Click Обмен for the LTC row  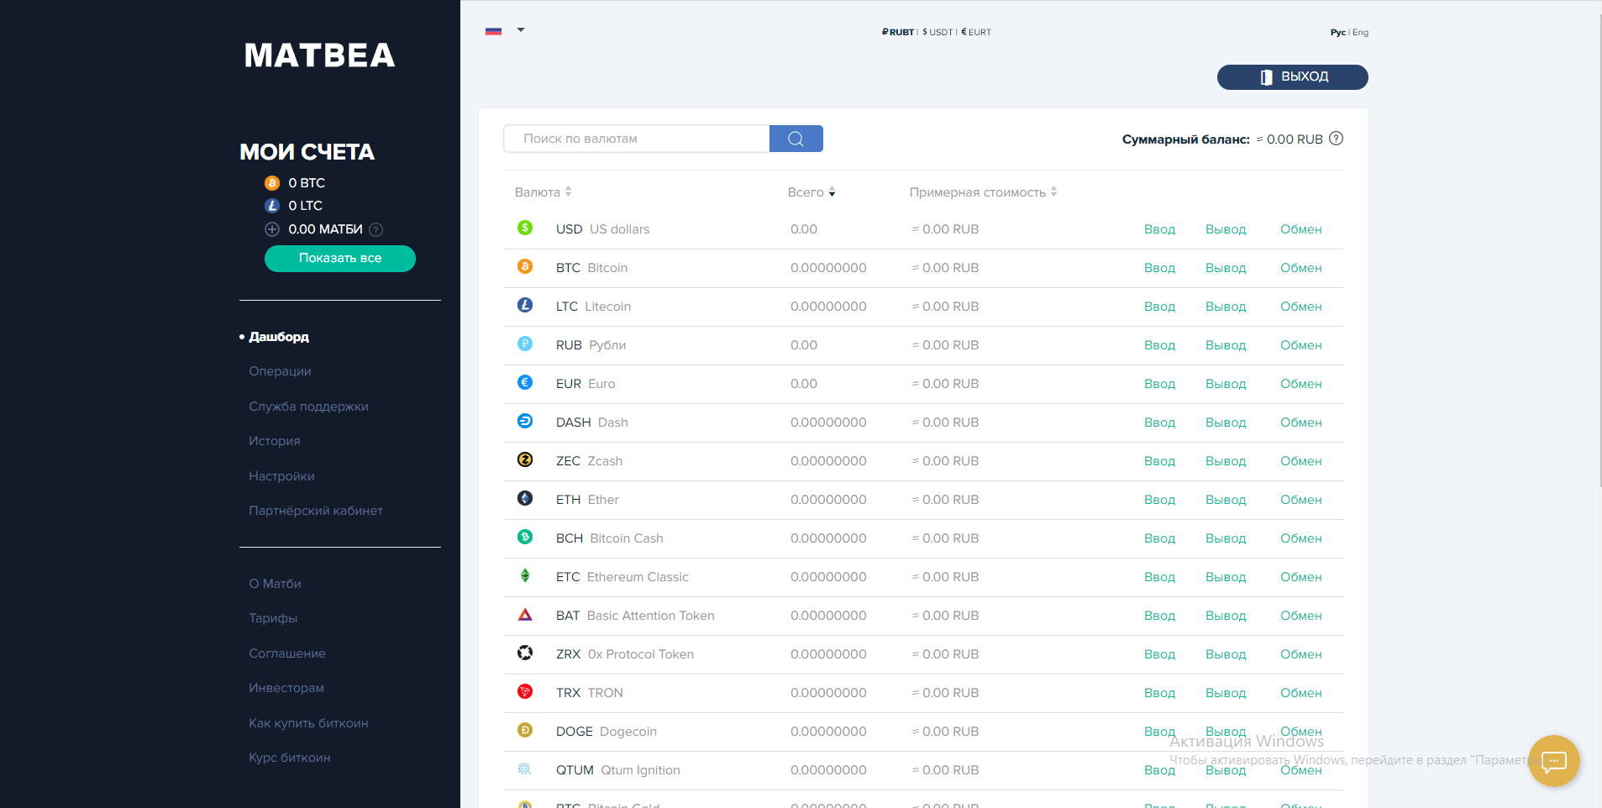pyautogui.click(x=1301, y=307)
